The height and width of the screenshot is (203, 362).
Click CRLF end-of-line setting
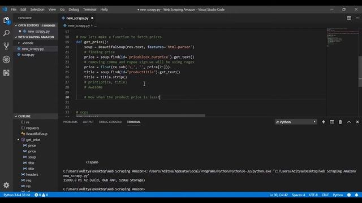[325, 195]
